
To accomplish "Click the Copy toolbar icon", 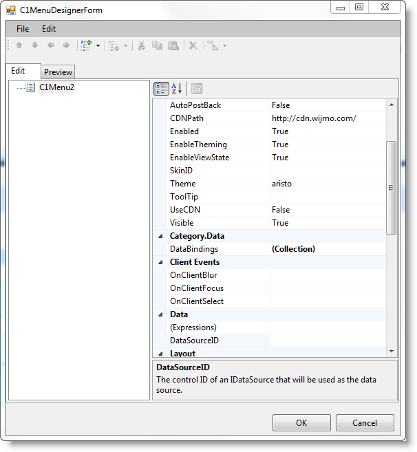I will [157, 45].
